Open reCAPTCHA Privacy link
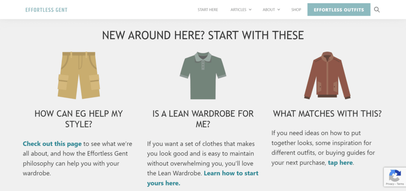 click(x=390, y=184)
